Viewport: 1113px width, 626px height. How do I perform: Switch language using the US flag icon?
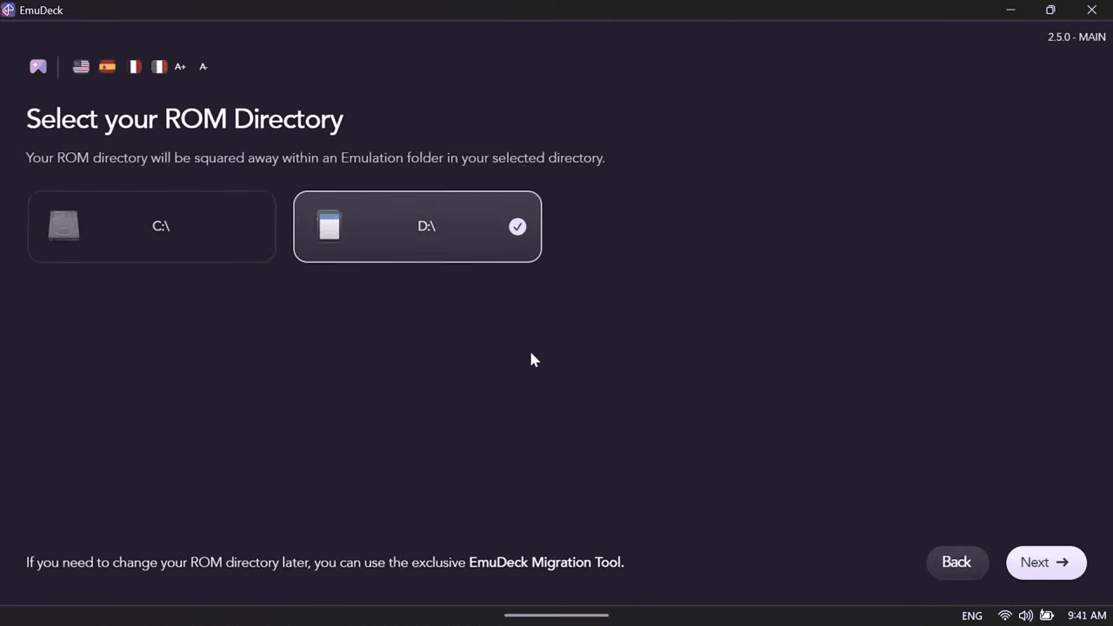(80, 66)
